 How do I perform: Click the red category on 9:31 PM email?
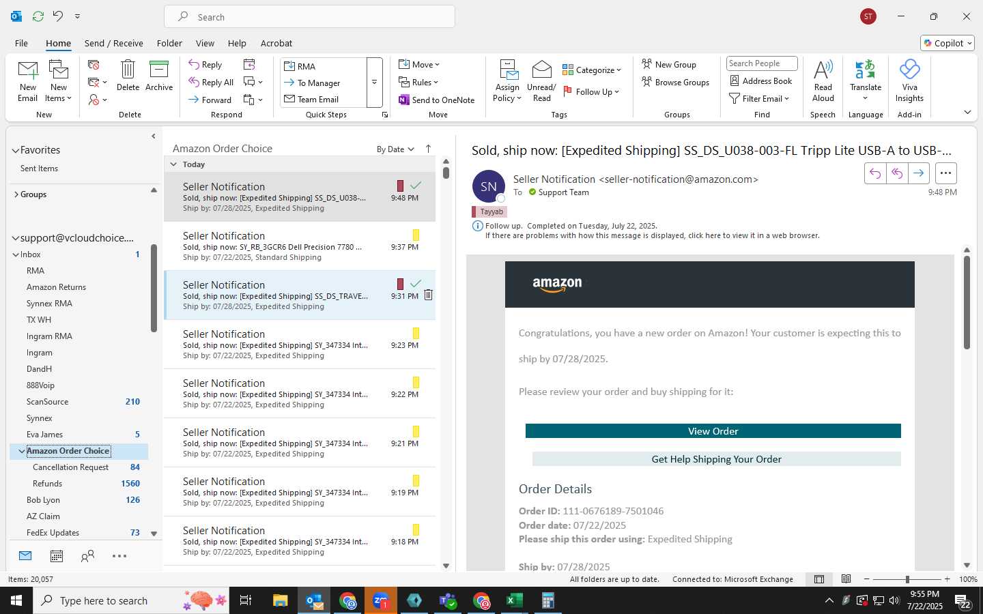pos(401,284)
